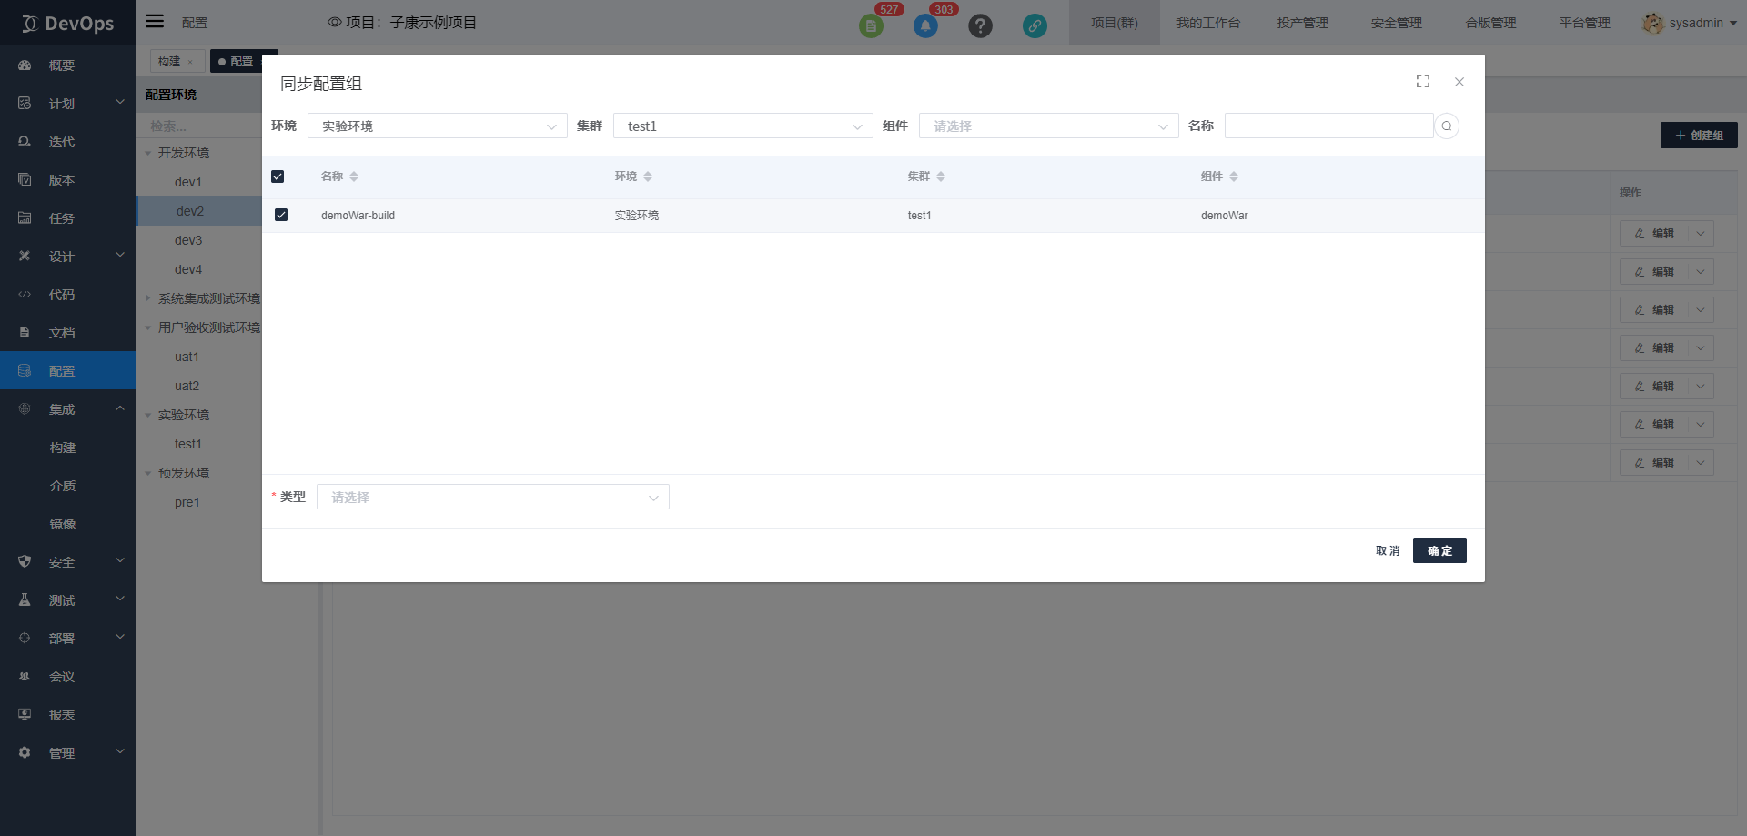The image size is (1747, 836).
Task: Click the DevOps logo
Action: click(68, 23)
